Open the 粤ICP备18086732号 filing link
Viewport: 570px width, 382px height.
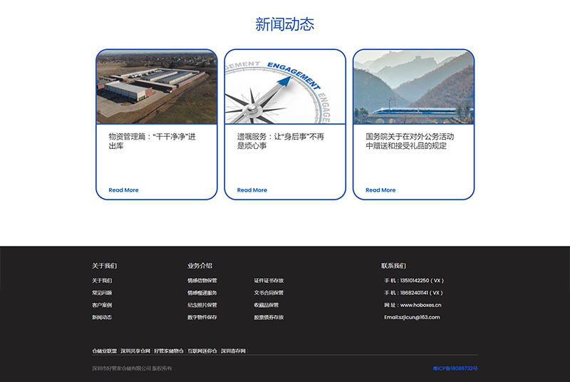pos(455,368)
